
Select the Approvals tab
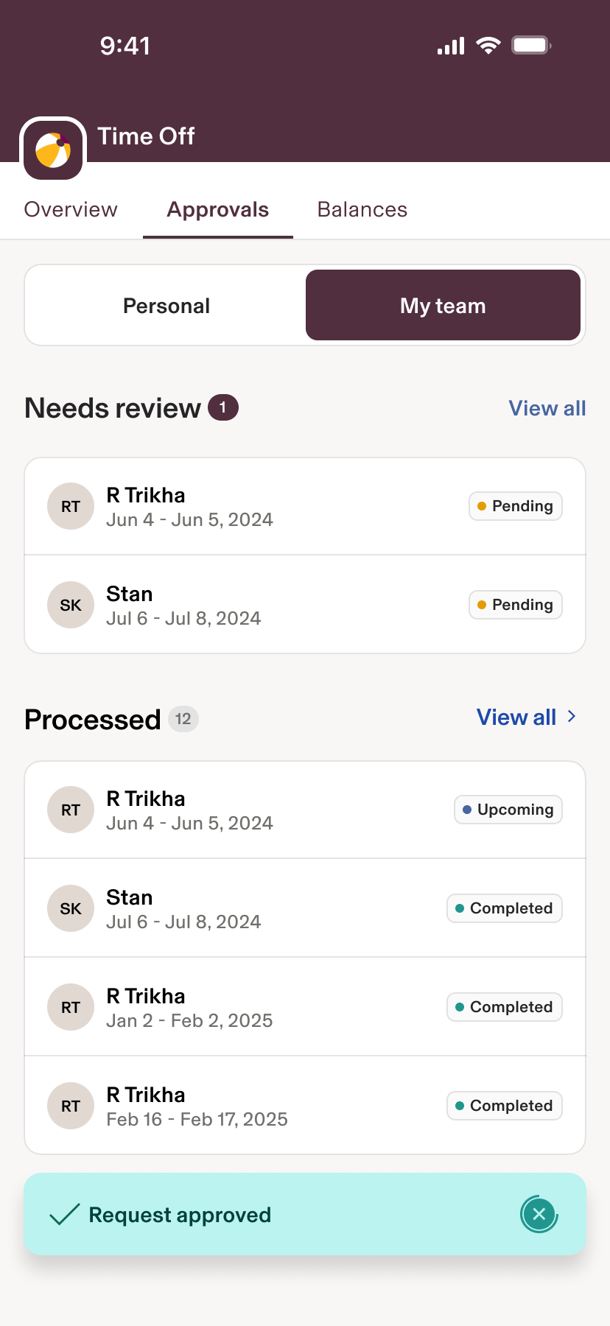(218, 210)
